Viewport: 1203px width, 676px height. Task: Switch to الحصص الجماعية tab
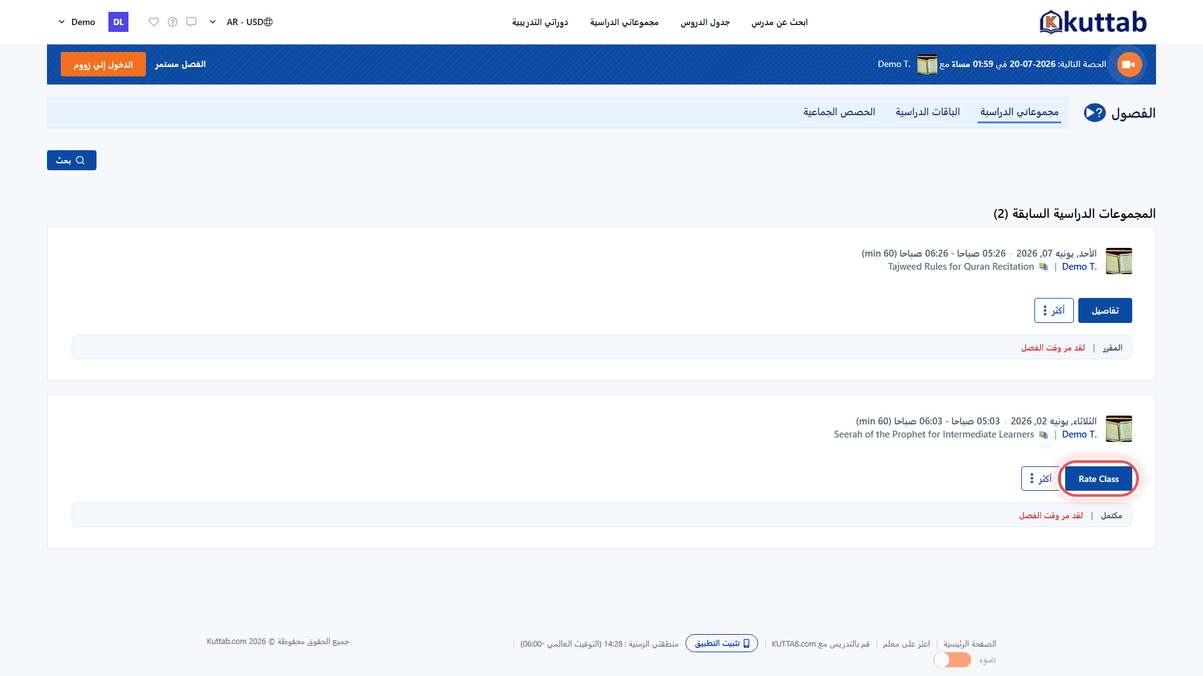(839, 112)
